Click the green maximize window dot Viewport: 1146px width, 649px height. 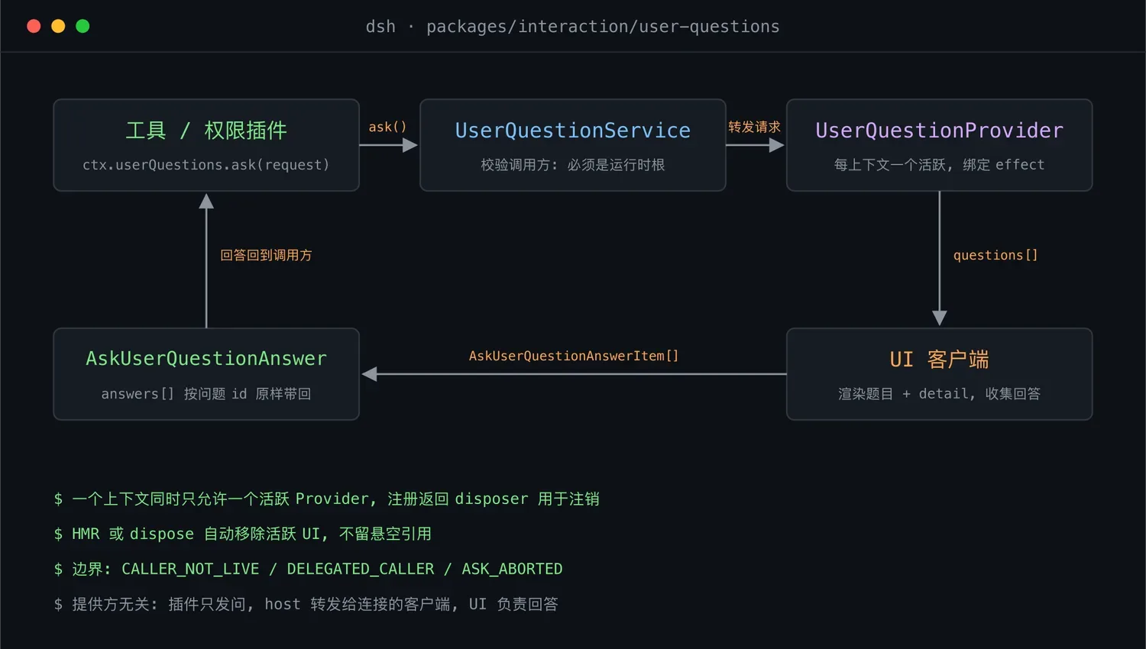pyautogui.click(x=83, y=26)
